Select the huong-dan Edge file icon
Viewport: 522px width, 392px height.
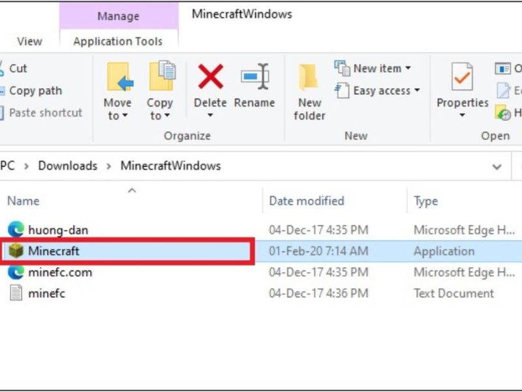click(16, 229)
